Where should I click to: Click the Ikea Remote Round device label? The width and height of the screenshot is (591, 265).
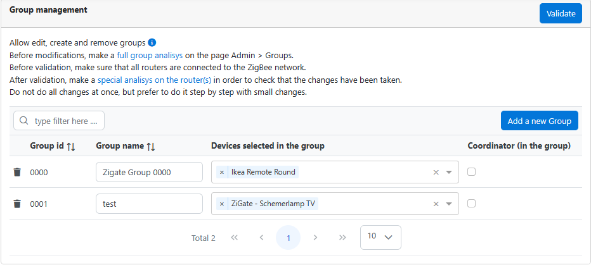(263, 172)
